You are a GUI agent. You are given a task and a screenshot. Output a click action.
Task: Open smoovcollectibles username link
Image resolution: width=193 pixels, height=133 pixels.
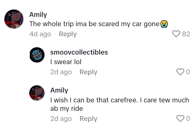tap(79, 52)
